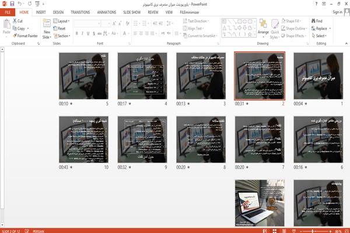The width and height of the screenshot is (350, 233).
Task: Open the Select dropdown in Editing
Action: [319, 36]
